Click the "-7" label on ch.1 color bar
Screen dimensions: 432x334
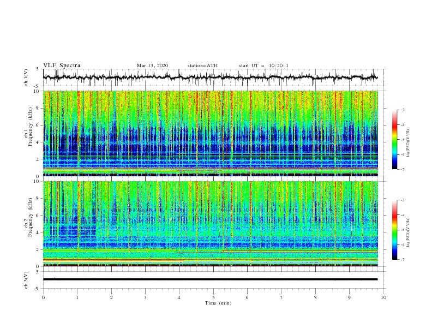[x=403, y=170]
